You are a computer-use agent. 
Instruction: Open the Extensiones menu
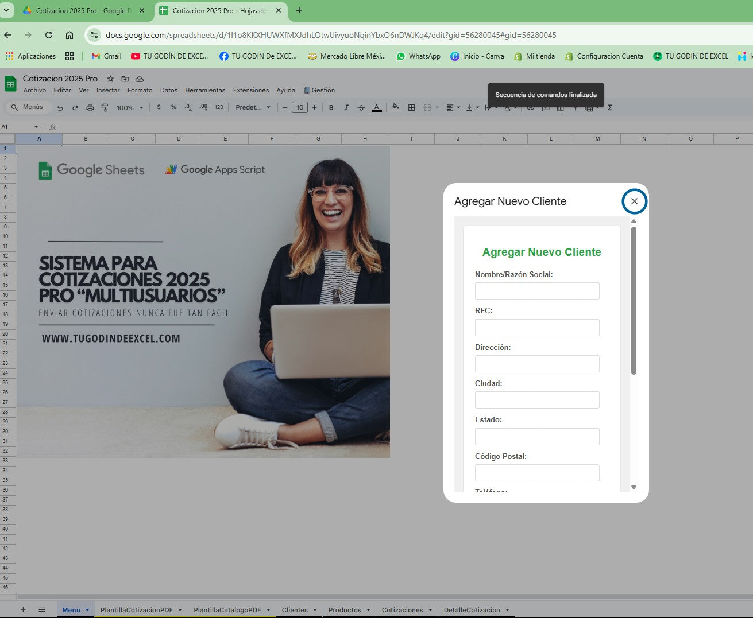coord(251,90)
